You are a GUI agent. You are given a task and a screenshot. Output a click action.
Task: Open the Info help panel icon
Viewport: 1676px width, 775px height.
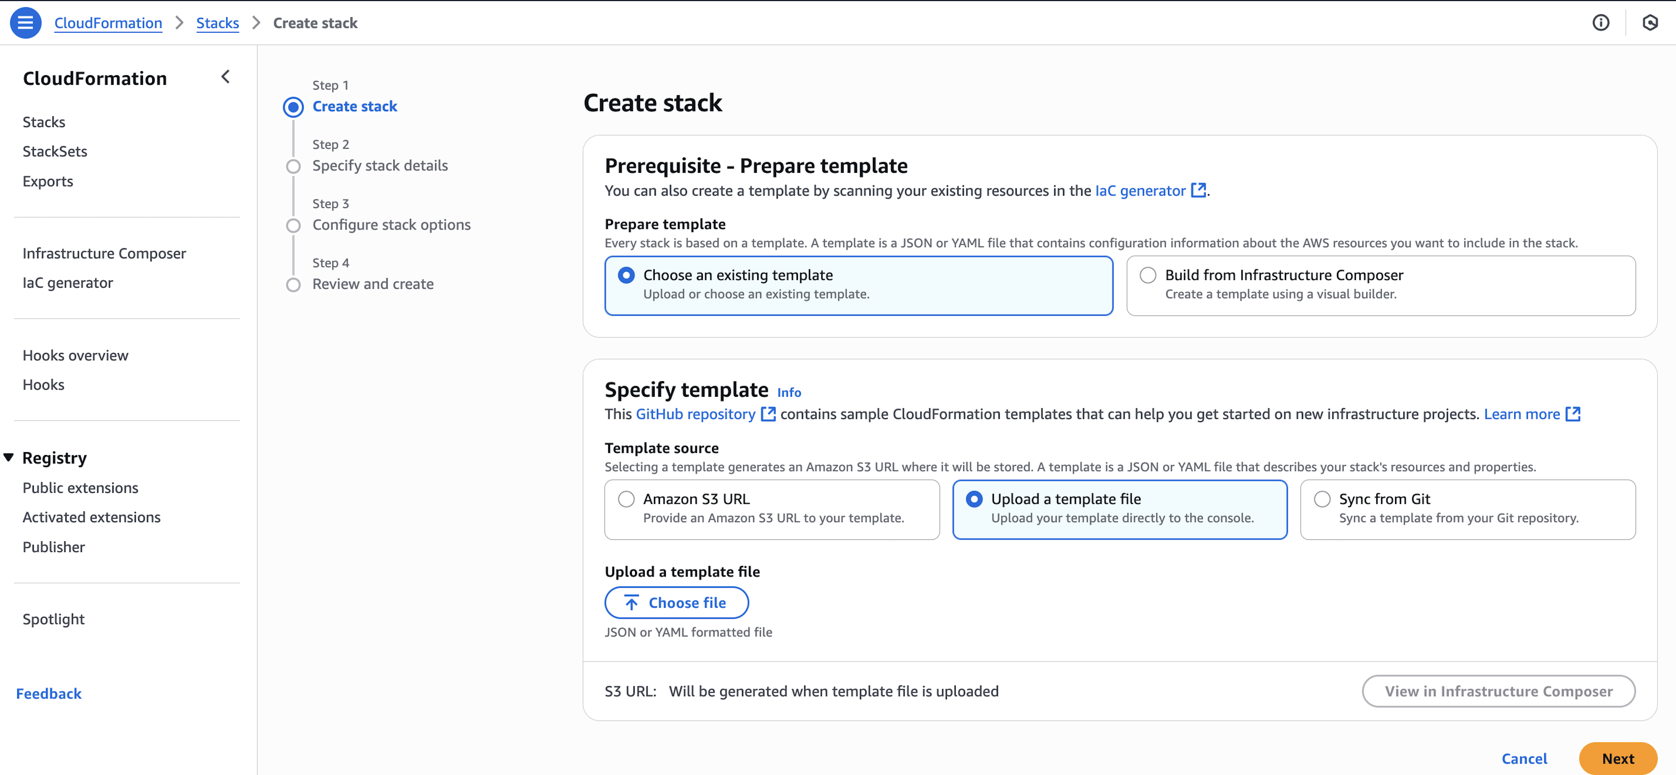[1601, 22]
